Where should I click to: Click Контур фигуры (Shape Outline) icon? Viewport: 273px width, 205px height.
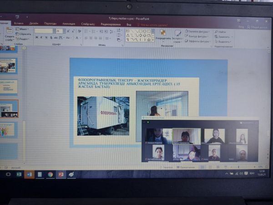coord(187,36)
